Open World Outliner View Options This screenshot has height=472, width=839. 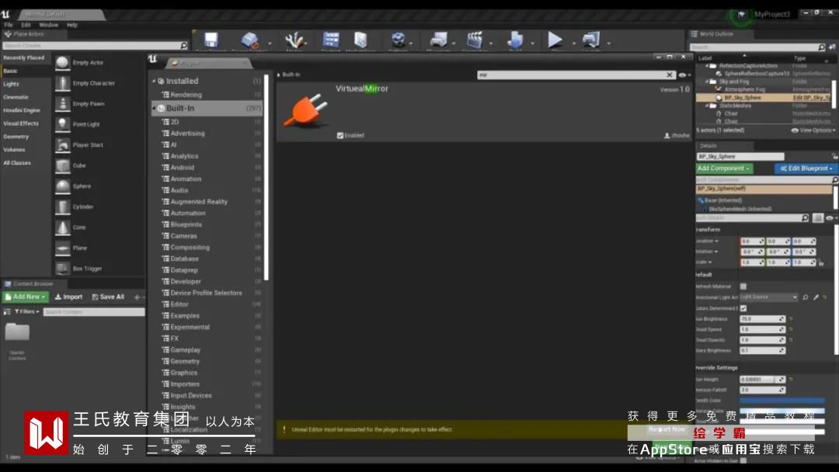(x=813, y=130)
